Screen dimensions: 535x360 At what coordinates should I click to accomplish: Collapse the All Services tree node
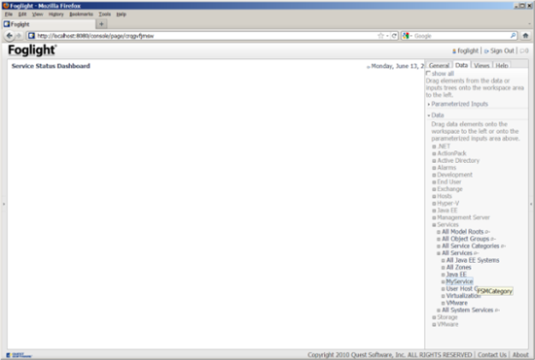439,253
